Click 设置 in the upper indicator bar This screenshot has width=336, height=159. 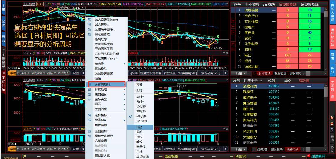click(76, 73)
